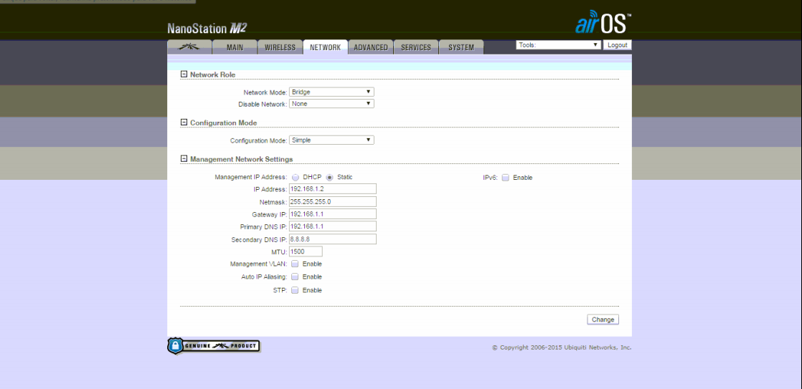The height and width of the screenshot is (389, 802).
Task: Click the Genuine Product badge
Action: click(x=214, y=345)
